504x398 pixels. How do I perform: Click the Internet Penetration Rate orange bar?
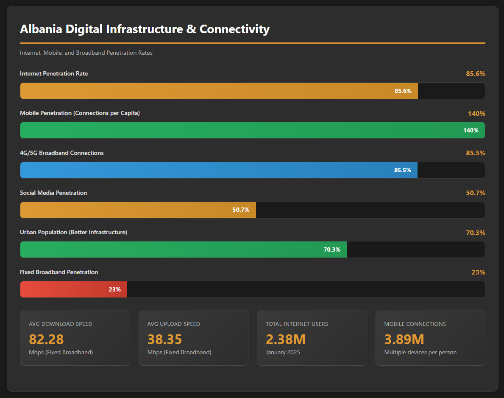[x=219, y=91]
